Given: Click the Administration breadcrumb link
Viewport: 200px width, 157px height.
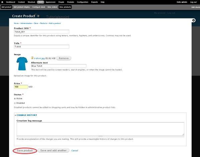Looking at the screenshot, I should pos(26,23).
